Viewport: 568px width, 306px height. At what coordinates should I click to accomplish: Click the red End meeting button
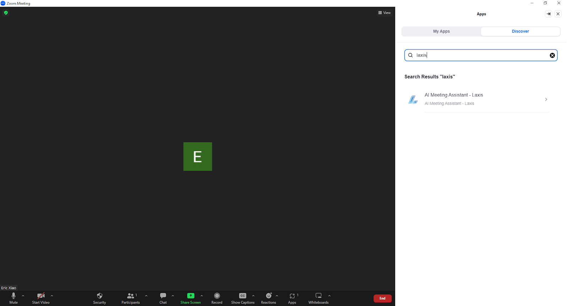[382, 299]
